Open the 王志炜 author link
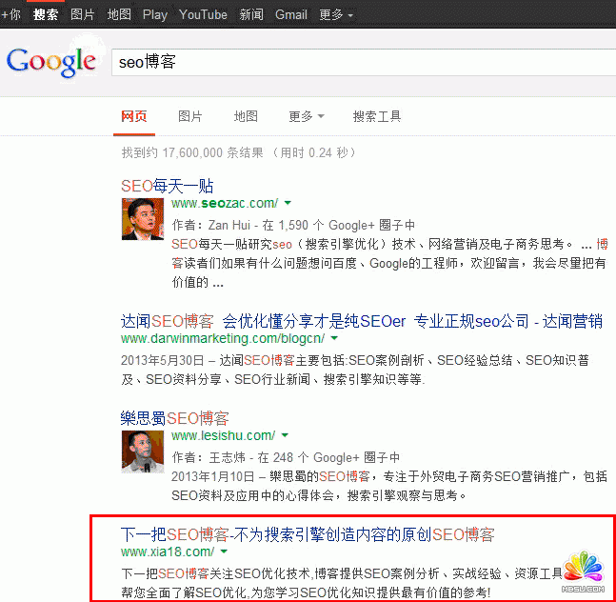The image size is (616, 602). click(227, 458)
